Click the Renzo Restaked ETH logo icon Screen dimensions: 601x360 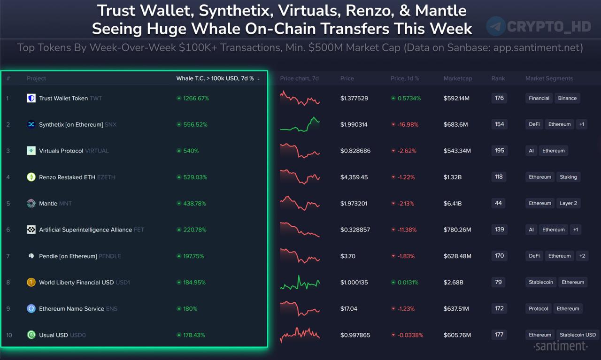[31, 177]
